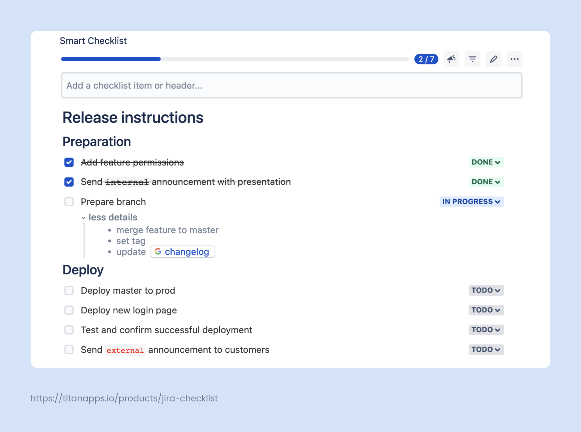This screenshot has width=581, height=432.
Task: Open TODO status for Deploy new login page
Action: click(486, 310)
